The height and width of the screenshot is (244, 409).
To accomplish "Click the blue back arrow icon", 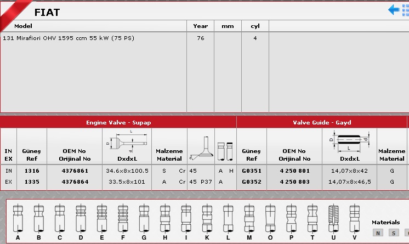I will [394, 10].
